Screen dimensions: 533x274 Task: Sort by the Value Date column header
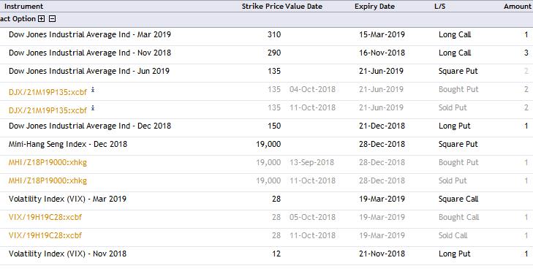[x=303, y=7]
